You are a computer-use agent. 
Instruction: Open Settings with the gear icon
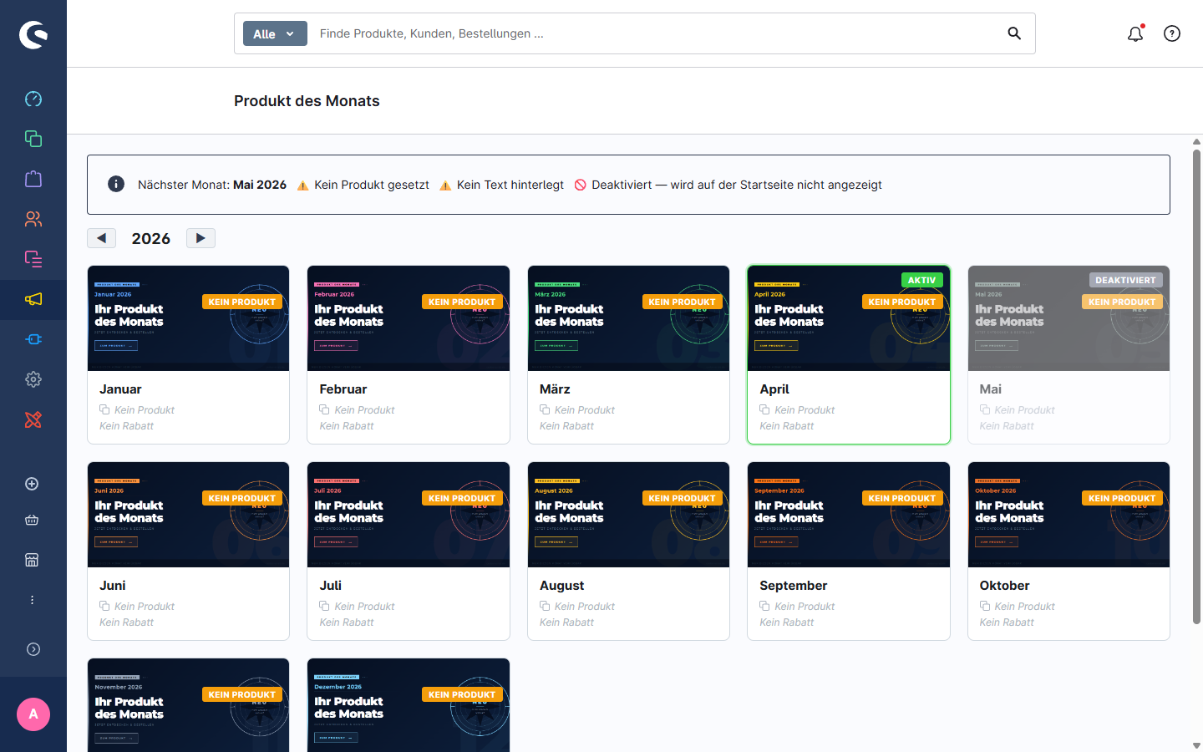point(33,379)
